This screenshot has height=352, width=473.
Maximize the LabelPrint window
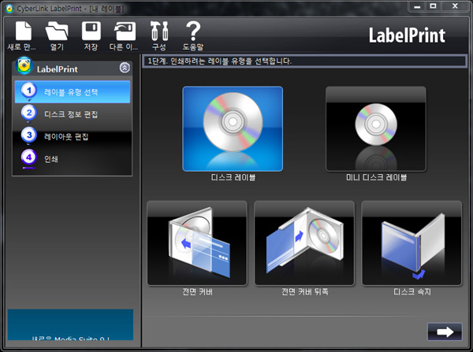coord(433,6)
